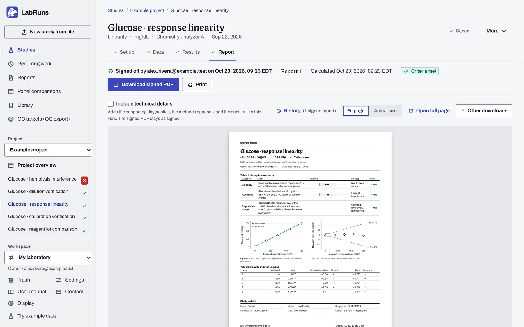Click the check icon beside calibration verification

[x=84, y=218]
